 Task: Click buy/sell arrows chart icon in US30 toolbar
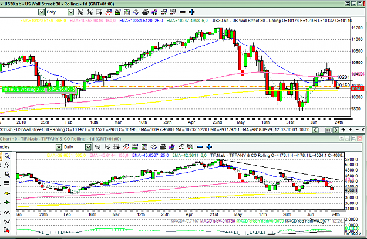pos(164,12)
